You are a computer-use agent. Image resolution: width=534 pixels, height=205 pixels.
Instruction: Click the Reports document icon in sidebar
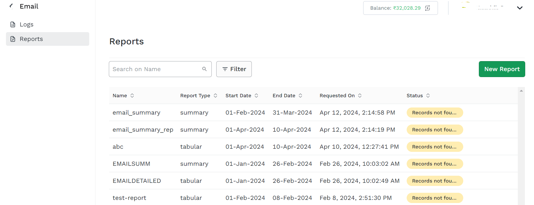pyautogui.click(x=13, y=39)
